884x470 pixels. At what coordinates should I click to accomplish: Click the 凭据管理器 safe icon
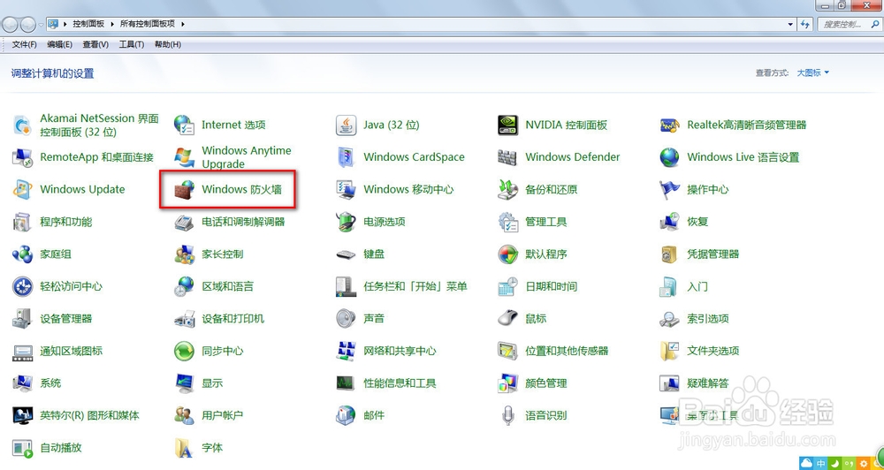(670, 254)
